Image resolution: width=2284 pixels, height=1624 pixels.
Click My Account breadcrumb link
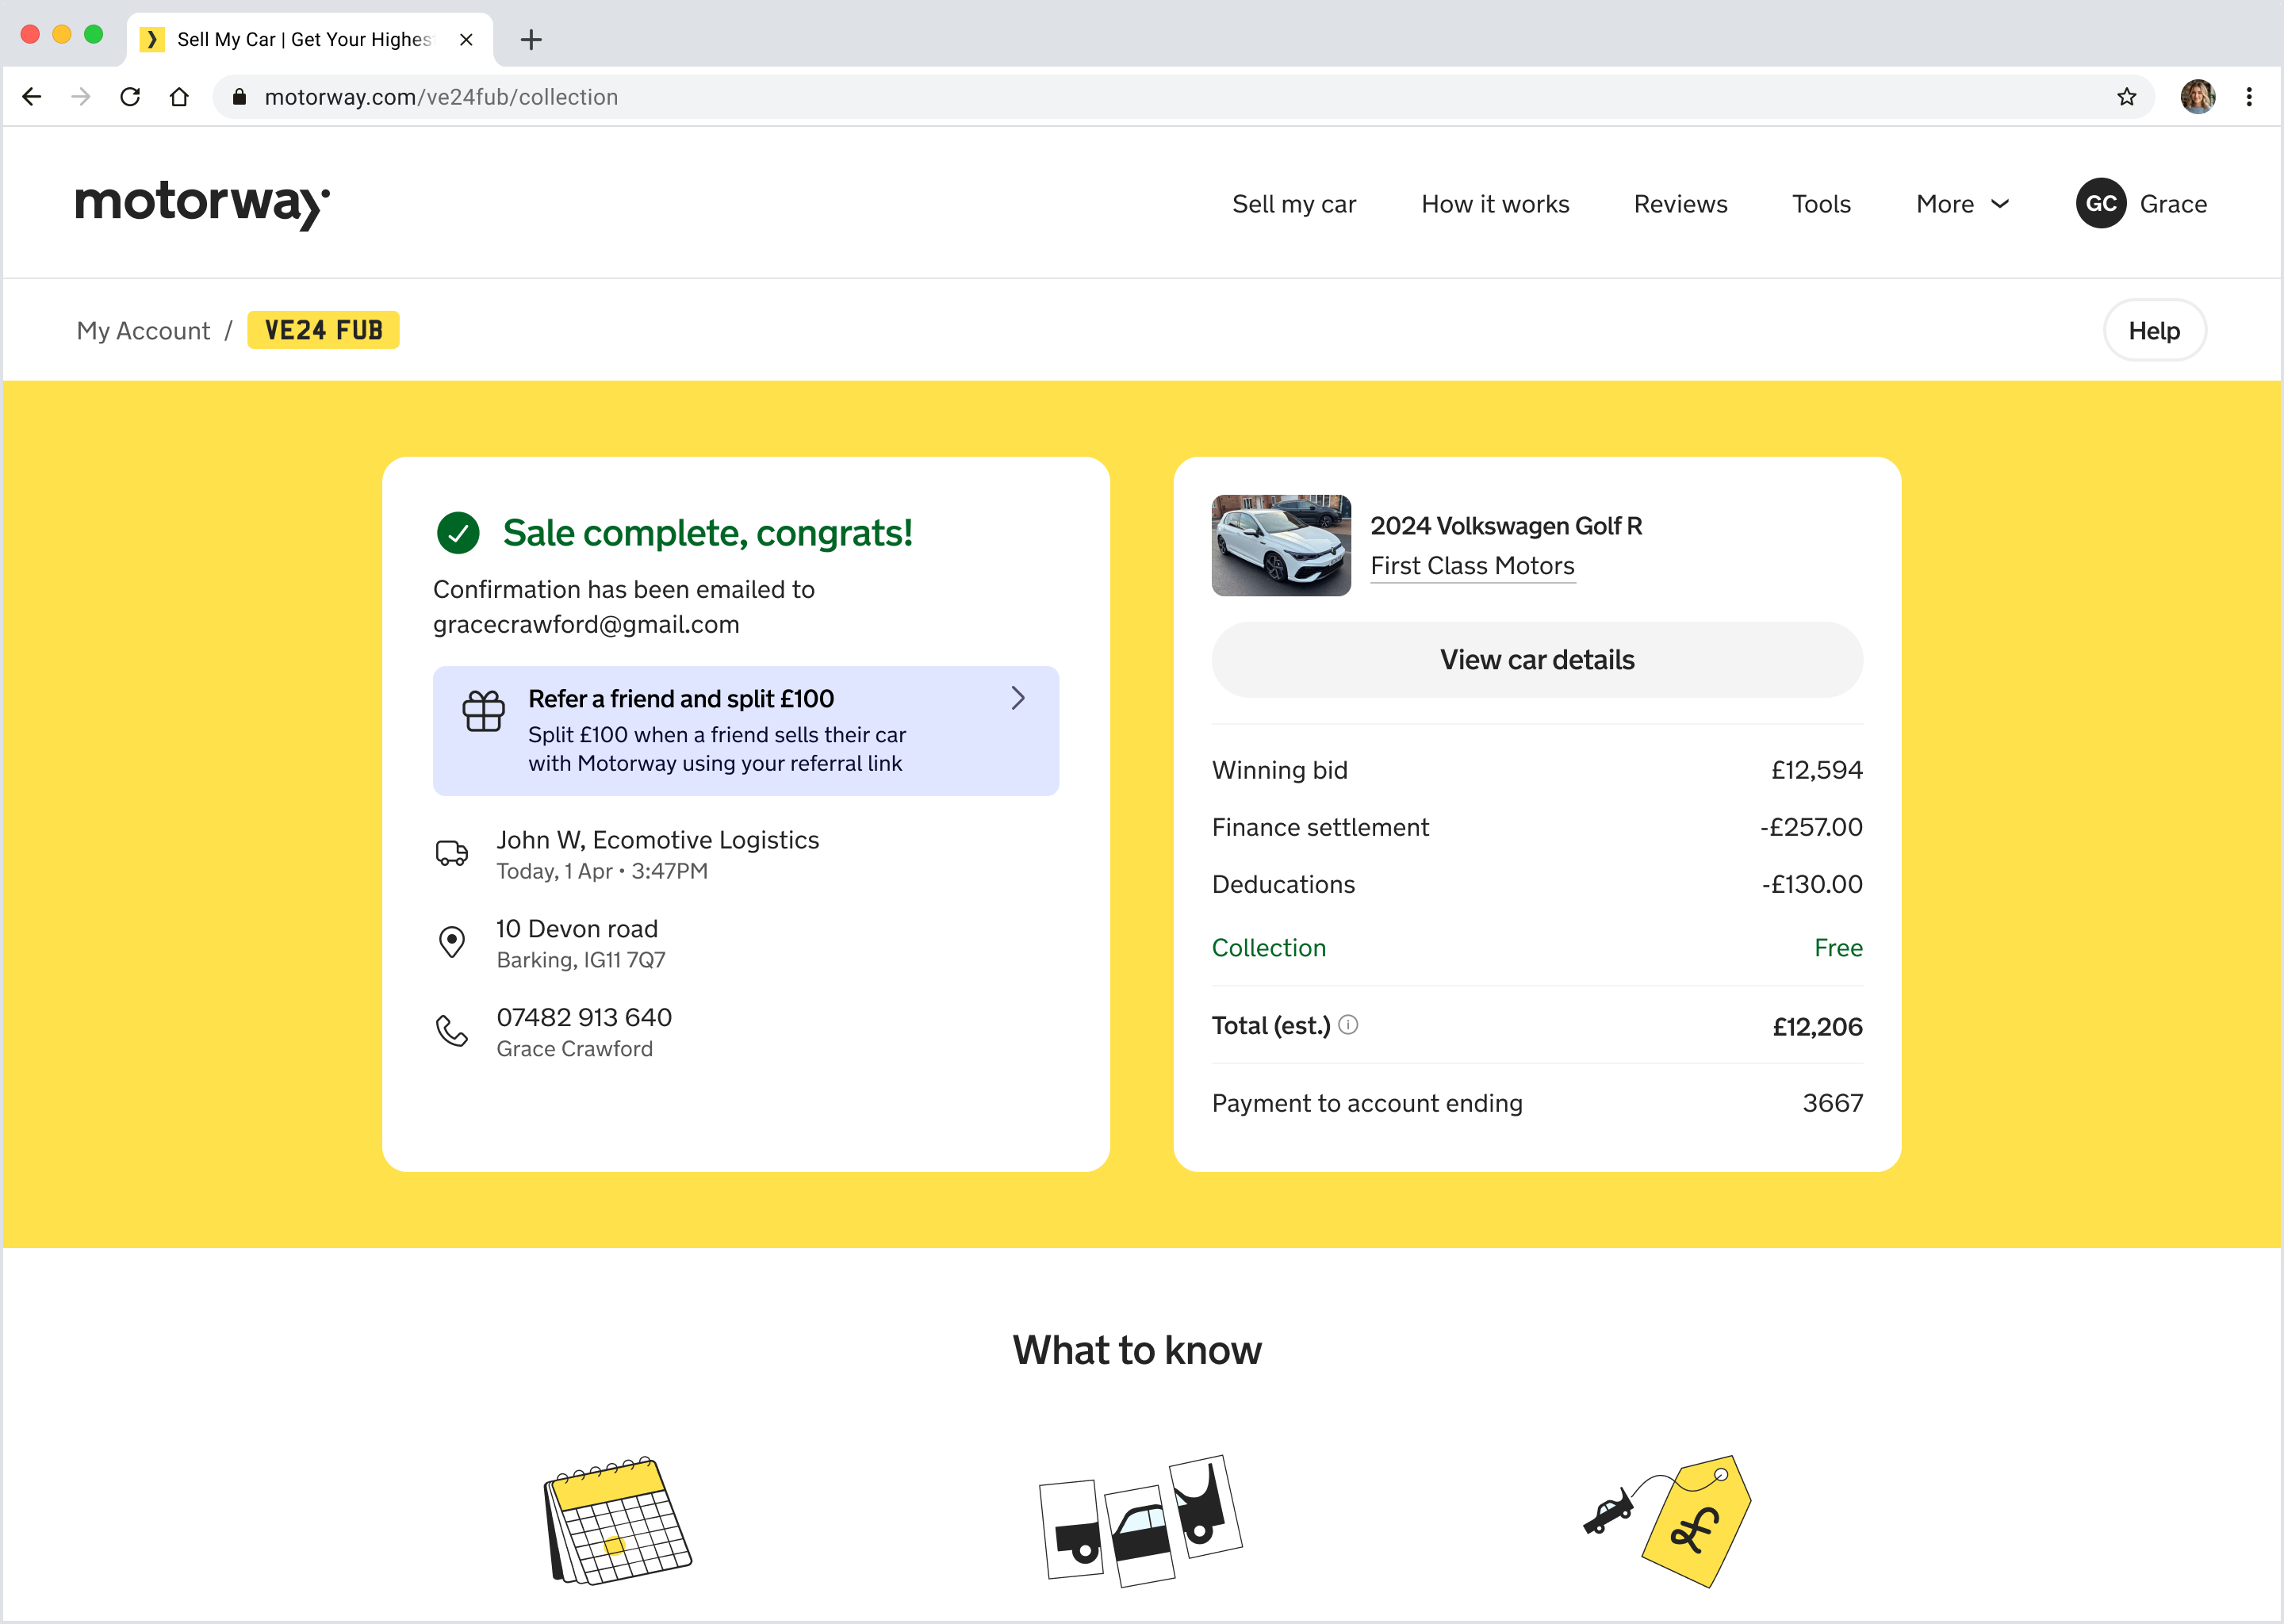point(143,331)
